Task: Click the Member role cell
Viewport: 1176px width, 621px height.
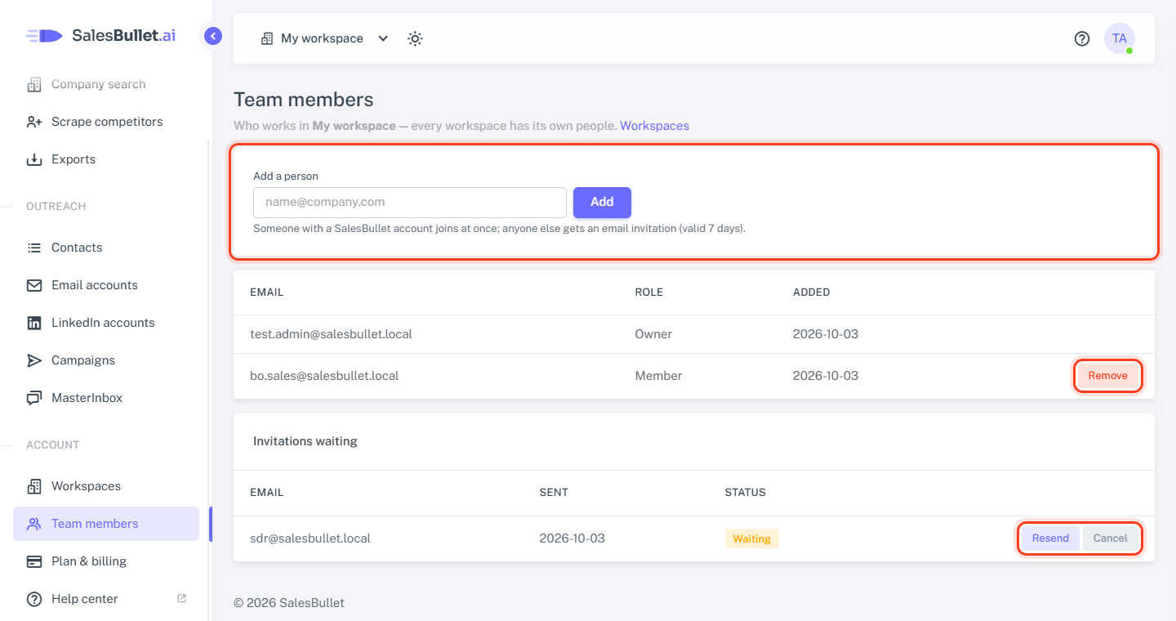Action: [x=658, y=376]
